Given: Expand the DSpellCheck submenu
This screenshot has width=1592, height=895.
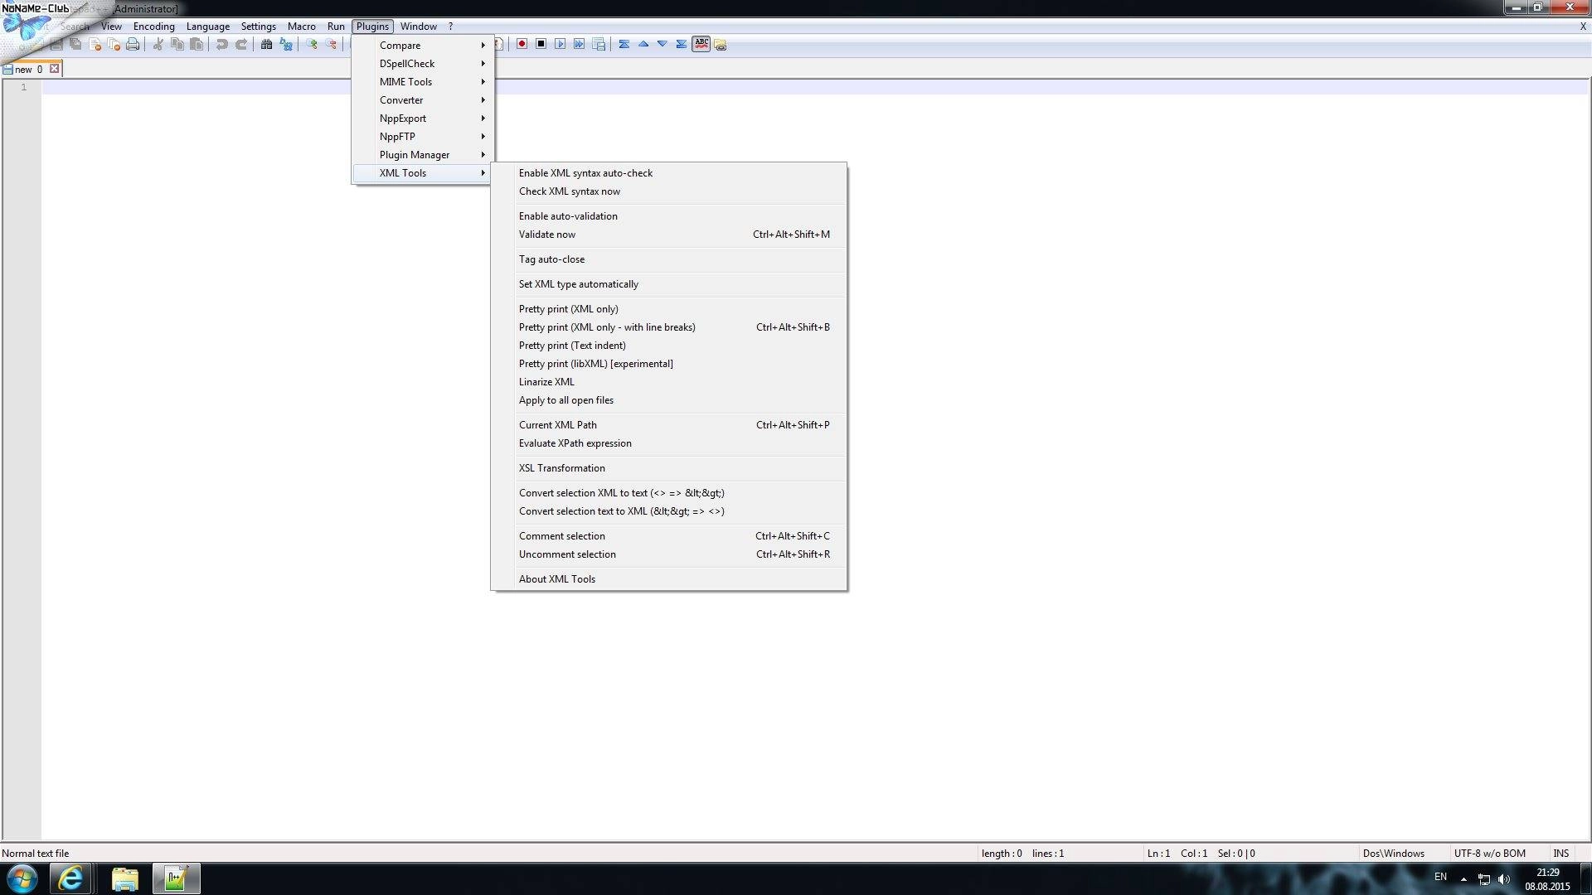Looking at the screenshot, I should pyautogui.click(x=423, y=64).
